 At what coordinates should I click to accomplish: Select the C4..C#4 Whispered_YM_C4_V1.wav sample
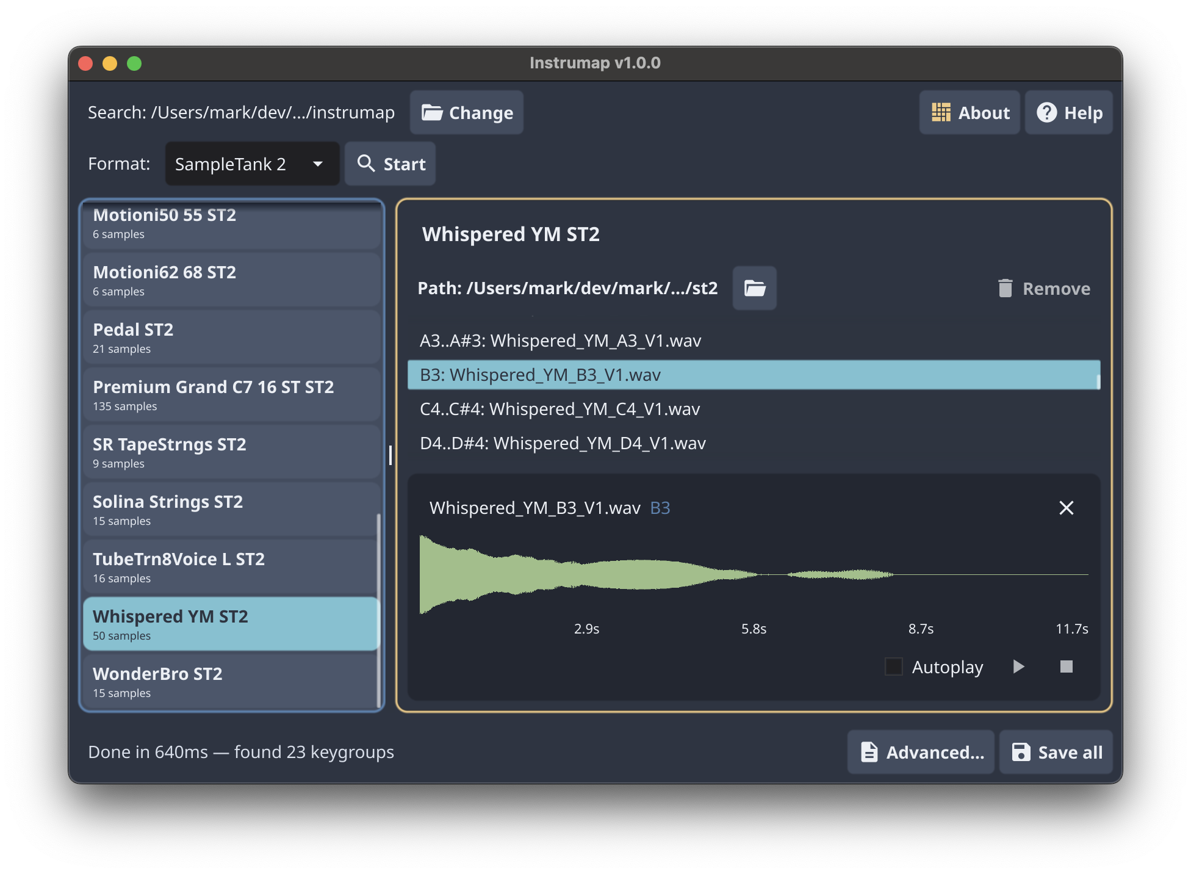(x=754, y=409)
